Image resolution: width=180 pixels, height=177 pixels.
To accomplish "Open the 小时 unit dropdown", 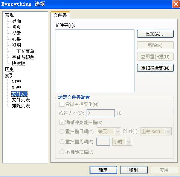I will pos(122,142).
